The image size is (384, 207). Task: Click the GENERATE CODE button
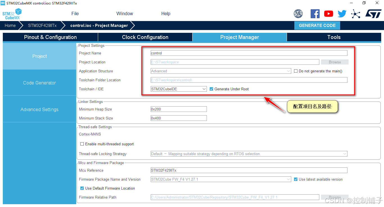click(x=317, y=25)
